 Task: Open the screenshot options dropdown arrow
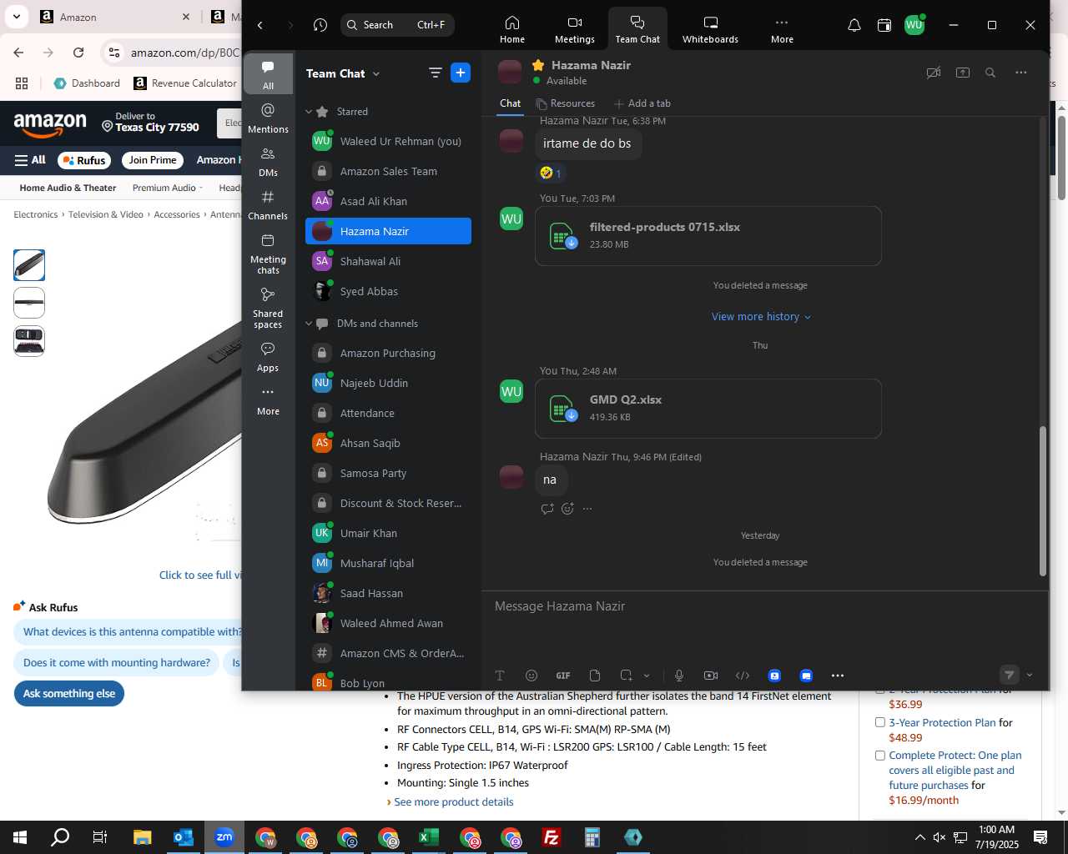click(647, 676)
